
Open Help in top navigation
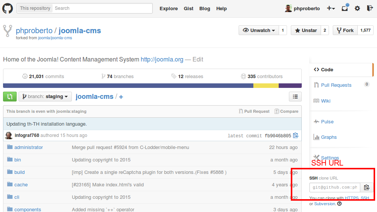222,9
